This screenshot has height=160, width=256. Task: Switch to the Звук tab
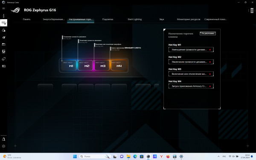161,19
